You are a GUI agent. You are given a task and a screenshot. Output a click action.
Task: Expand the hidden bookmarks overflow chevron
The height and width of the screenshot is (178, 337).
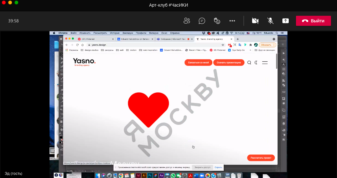click(251, 50)
